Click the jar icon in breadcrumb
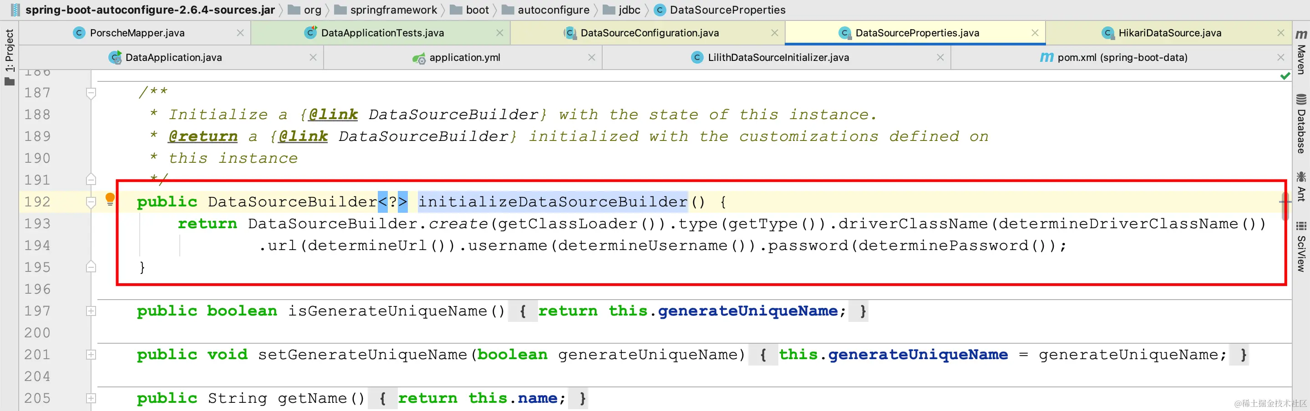This screenshot has width=1310, height=411. 15,10
